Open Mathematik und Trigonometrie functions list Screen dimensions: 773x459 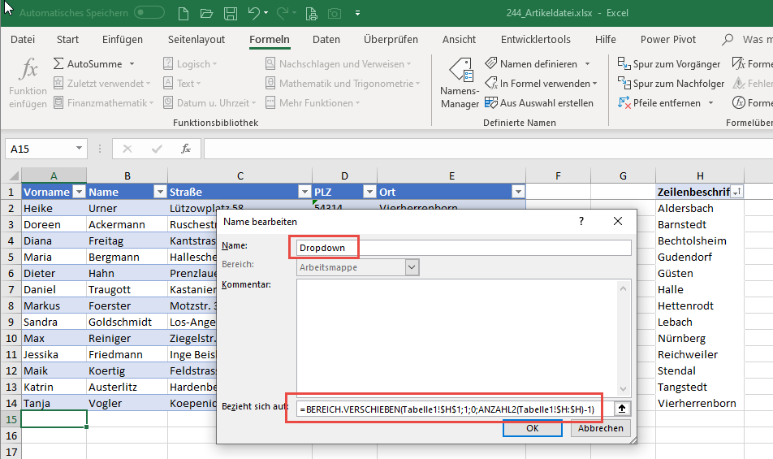click(x=343, y=84)
